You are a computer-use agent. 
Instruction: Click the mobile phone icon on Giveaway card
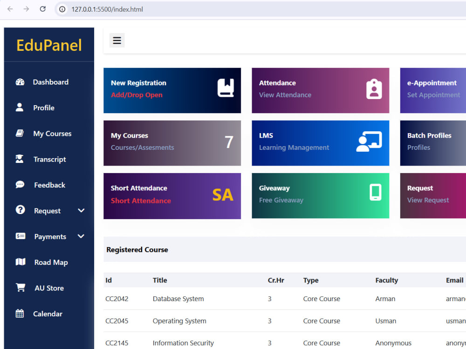(x=376, y=192)
